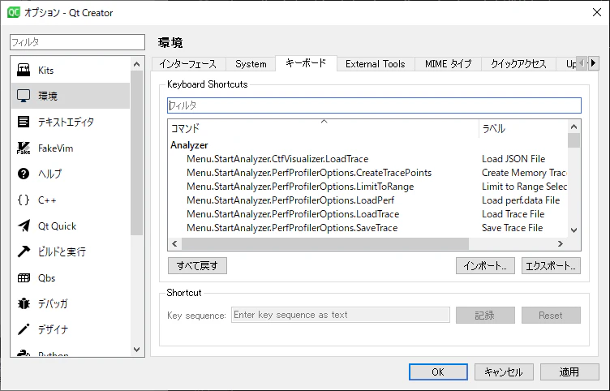
Task: Click the 適用 button
Action: 569,372
